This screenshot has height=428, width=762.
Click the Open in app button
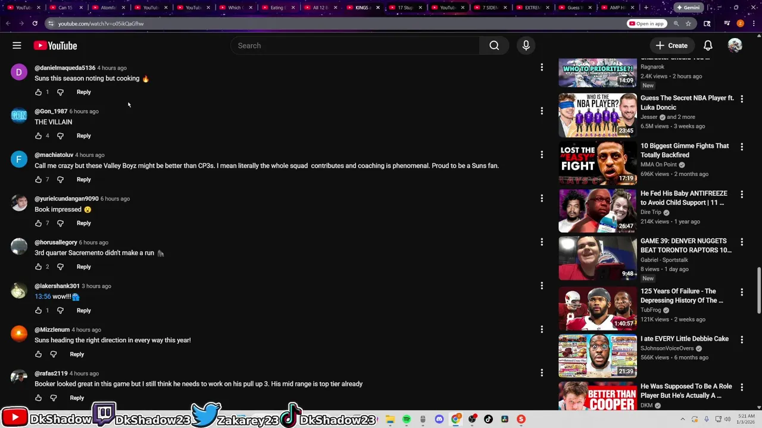click(646, 23)
